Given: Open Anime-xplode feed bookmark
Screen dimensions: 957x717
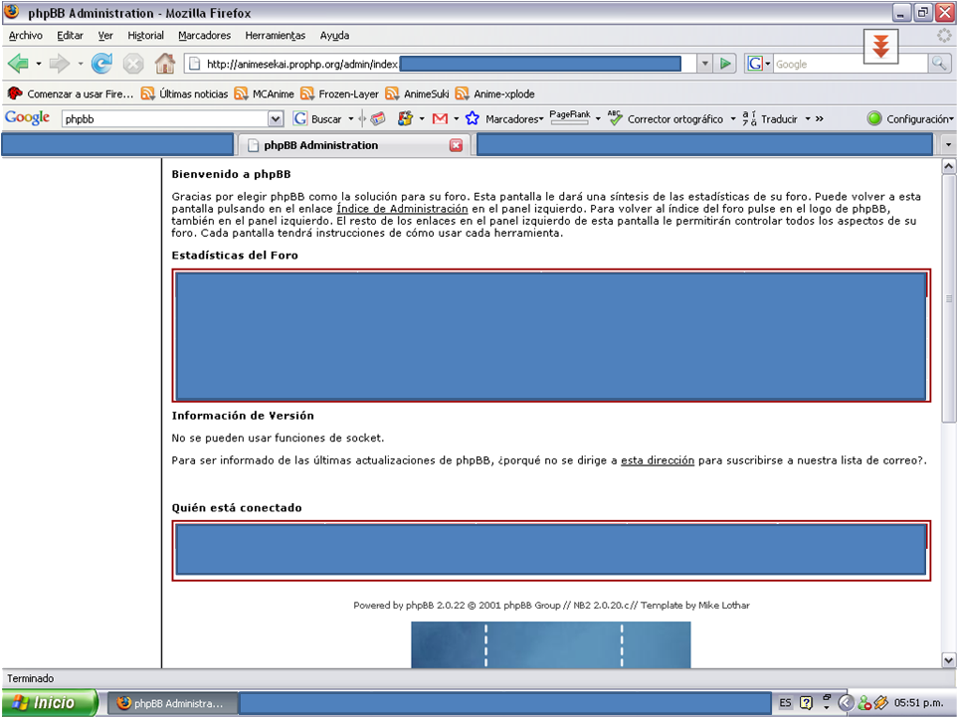Looking at the screenshot, I should click(x=495, y=93).
